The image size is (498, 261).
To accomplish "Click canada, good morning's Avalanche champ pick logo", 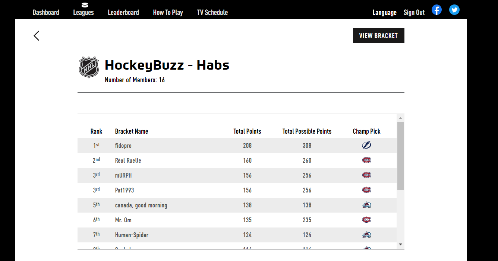I will click(366, 205).
